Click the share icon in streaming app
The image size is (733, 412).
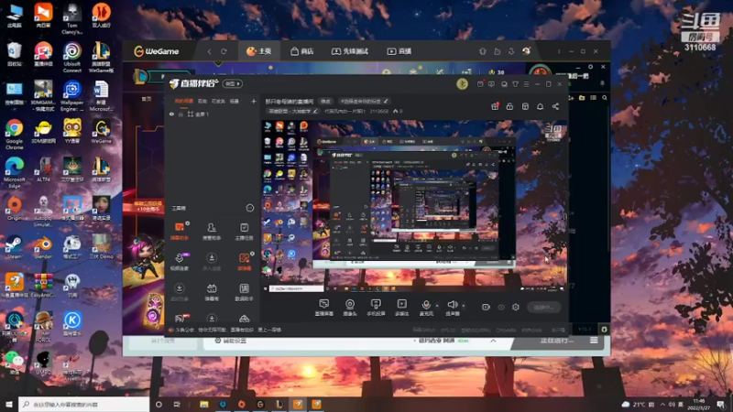[x=555, y=106]
